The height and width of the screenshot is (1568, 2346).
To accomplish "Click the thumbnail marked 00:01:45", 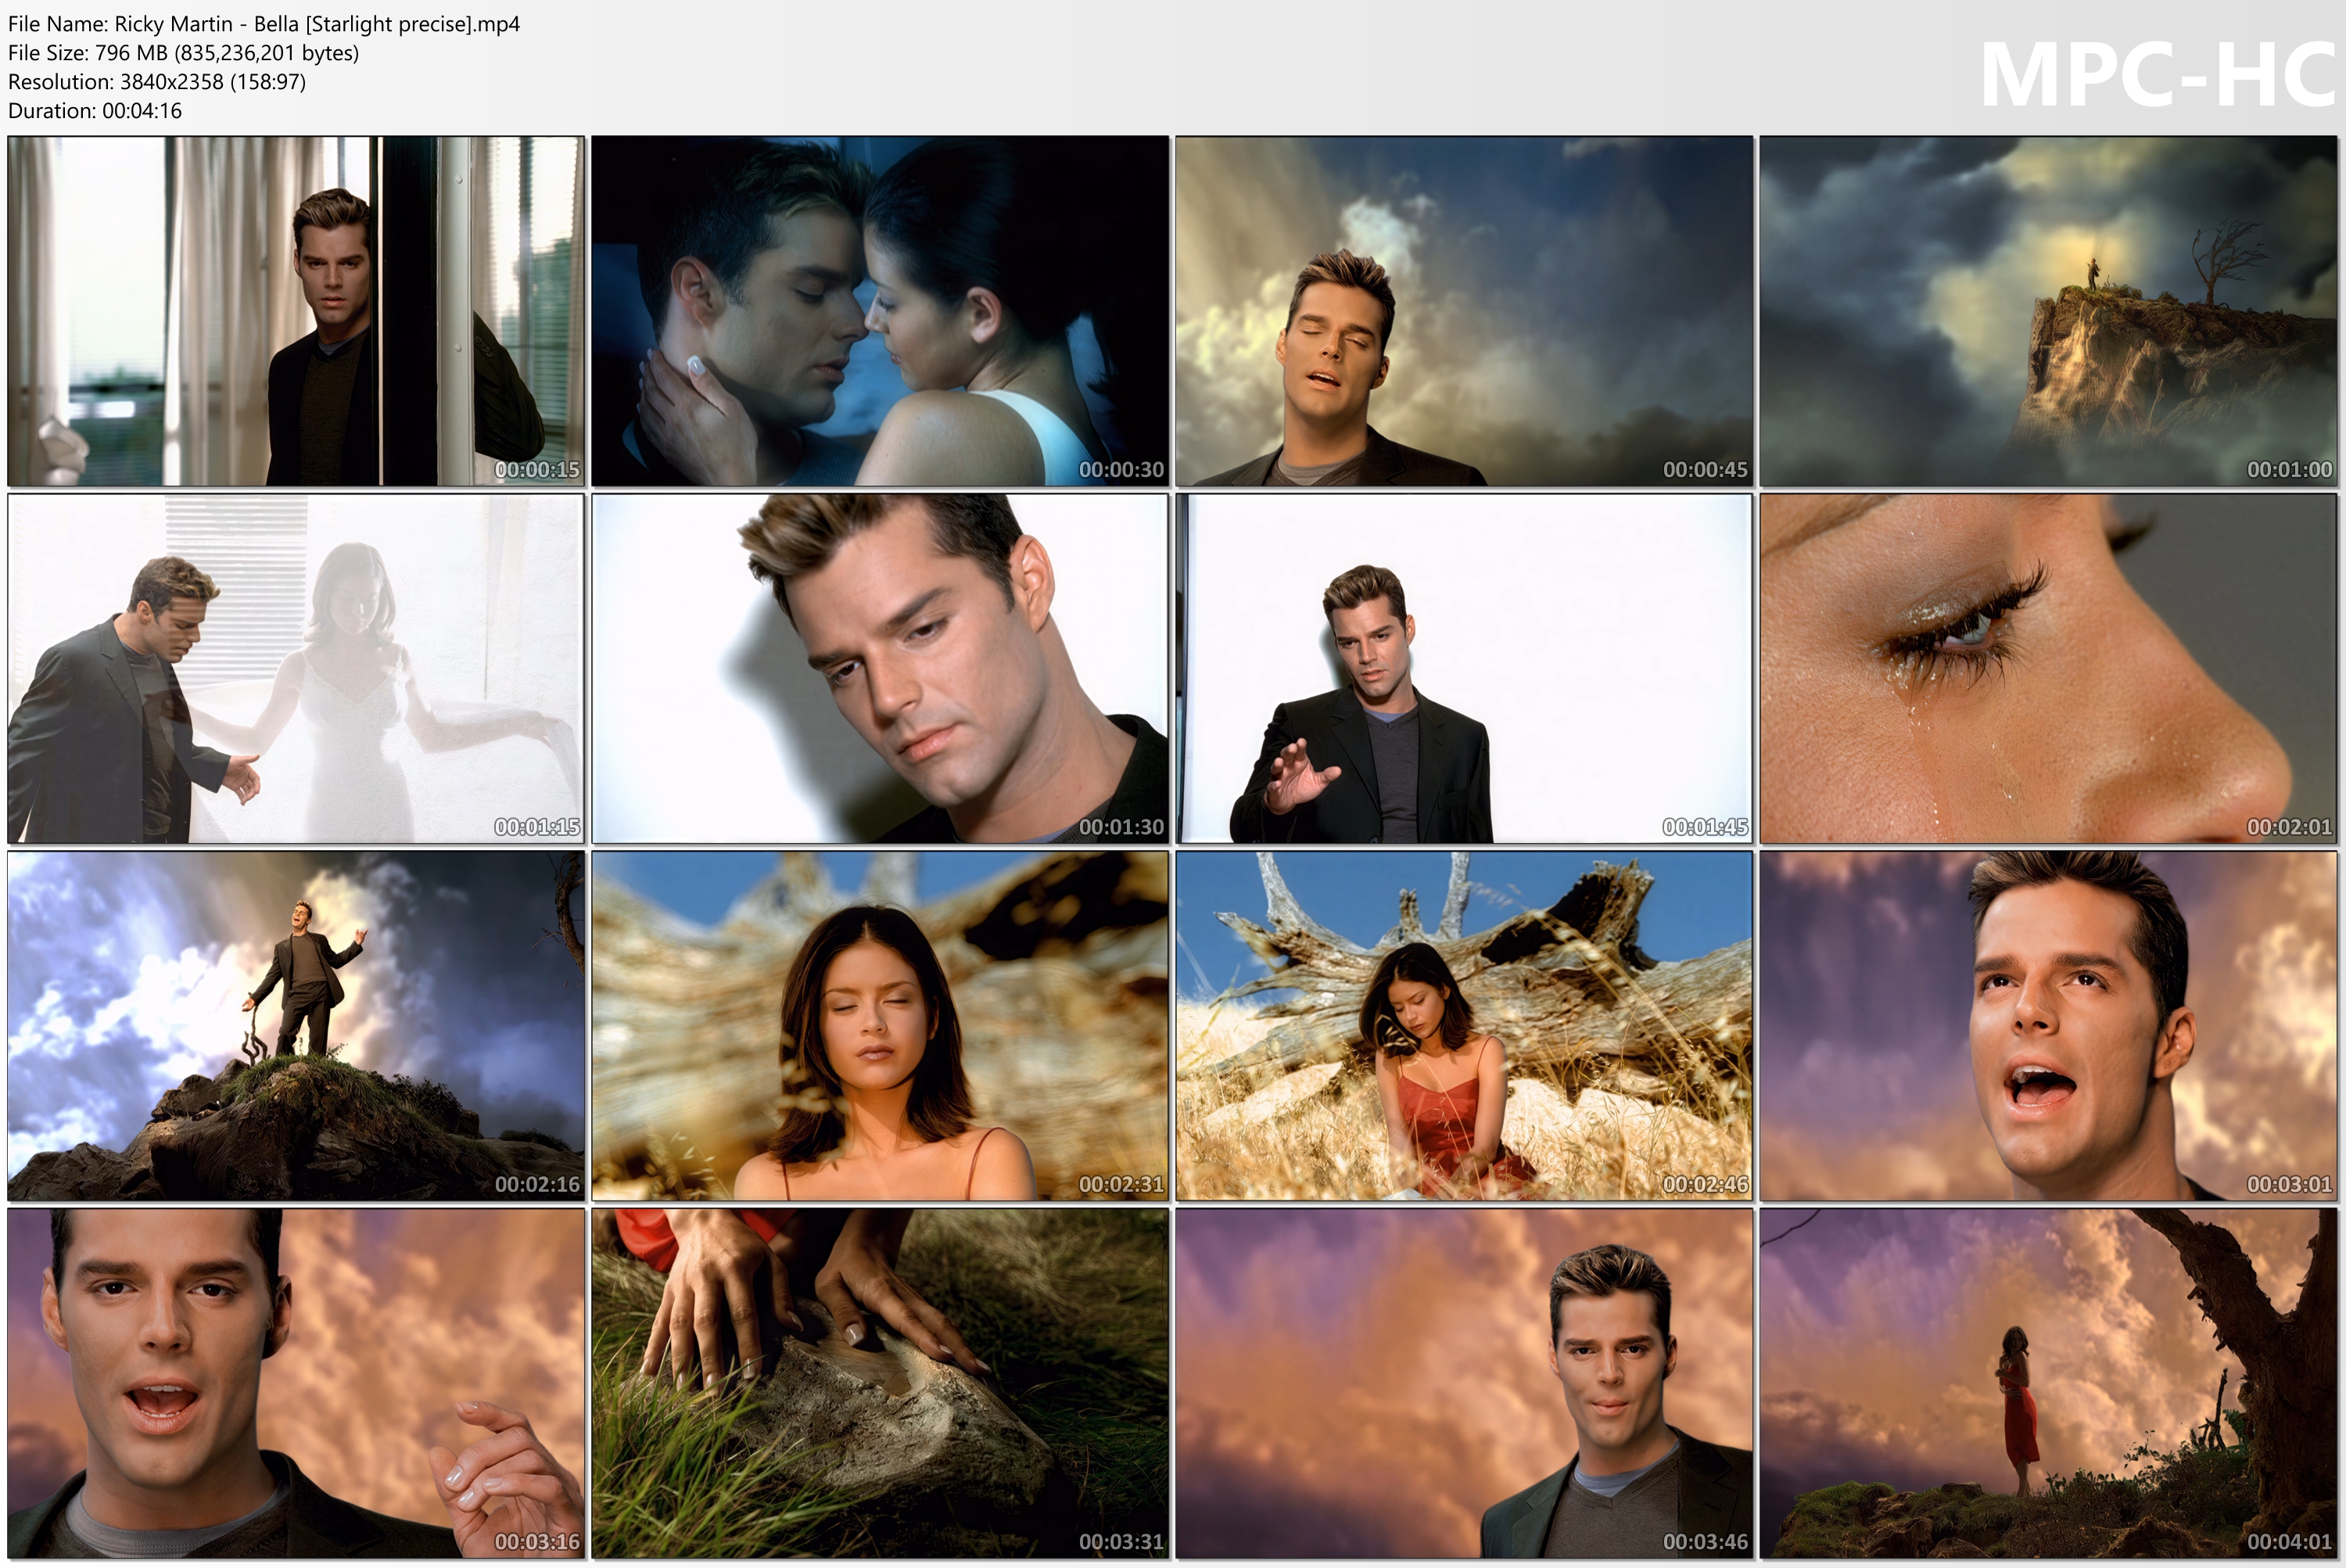I will (x=1464, y=669).
